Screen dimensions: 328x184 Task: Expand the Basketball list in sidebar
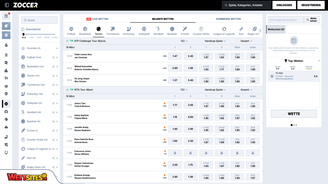tap(57, 67)
